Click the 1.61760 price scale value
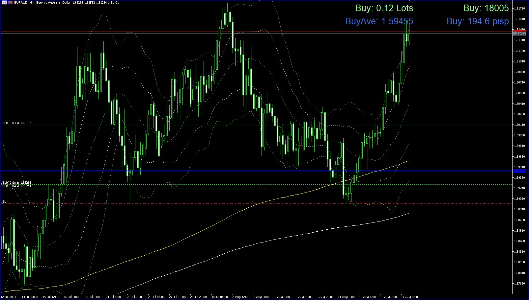 [x=520, y=9]
